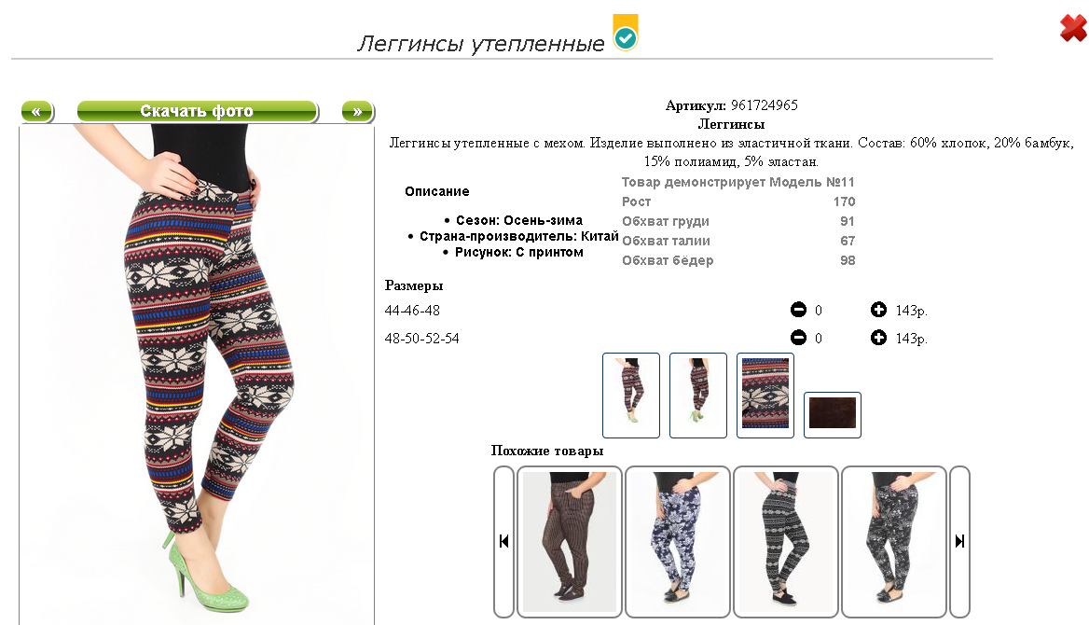
Task: Open the blue floral leggings similar product
Action: coord(678,542)
